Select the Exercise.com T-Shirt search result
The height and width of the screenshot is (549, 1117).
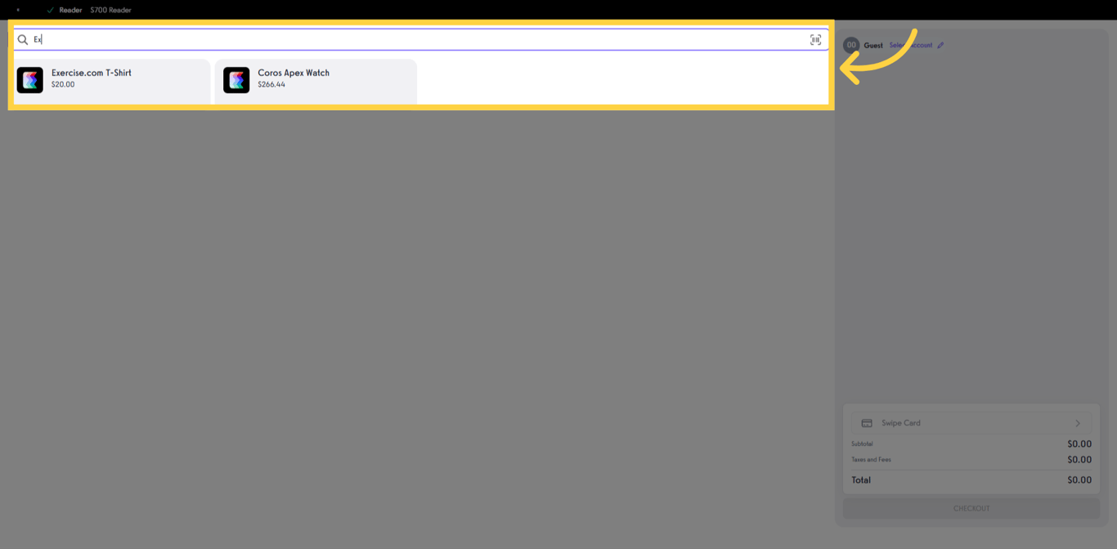(x=112, y=79)
